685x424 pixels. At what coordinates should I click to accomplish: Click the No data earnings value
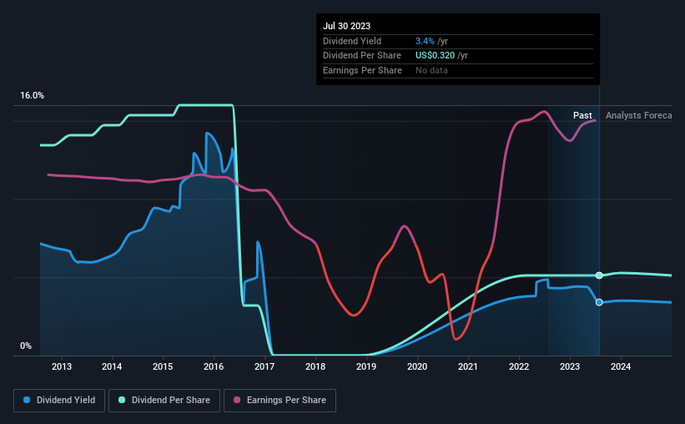pos(431,70)
